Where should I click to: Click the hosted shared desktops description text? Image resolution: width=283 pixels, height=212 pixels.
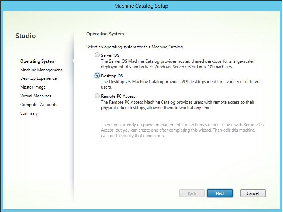177,64
